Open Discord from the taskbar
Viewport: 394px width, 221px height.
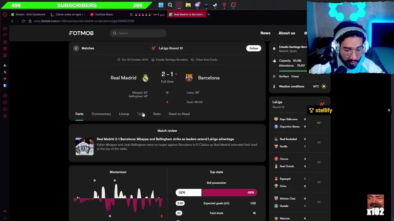[197, 5]
